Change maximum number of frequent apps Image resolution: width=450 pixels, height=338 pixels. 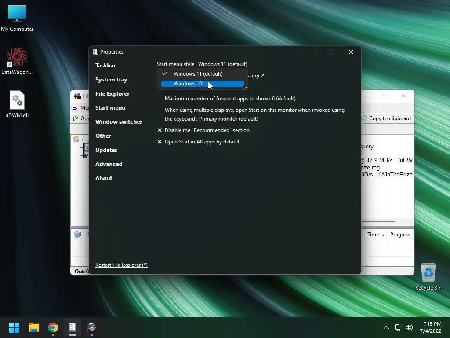pyautogui.click(x=230, y=99)
